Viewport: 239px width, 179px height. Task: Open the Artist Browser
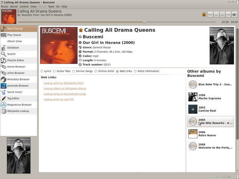(x=19, y=73)
